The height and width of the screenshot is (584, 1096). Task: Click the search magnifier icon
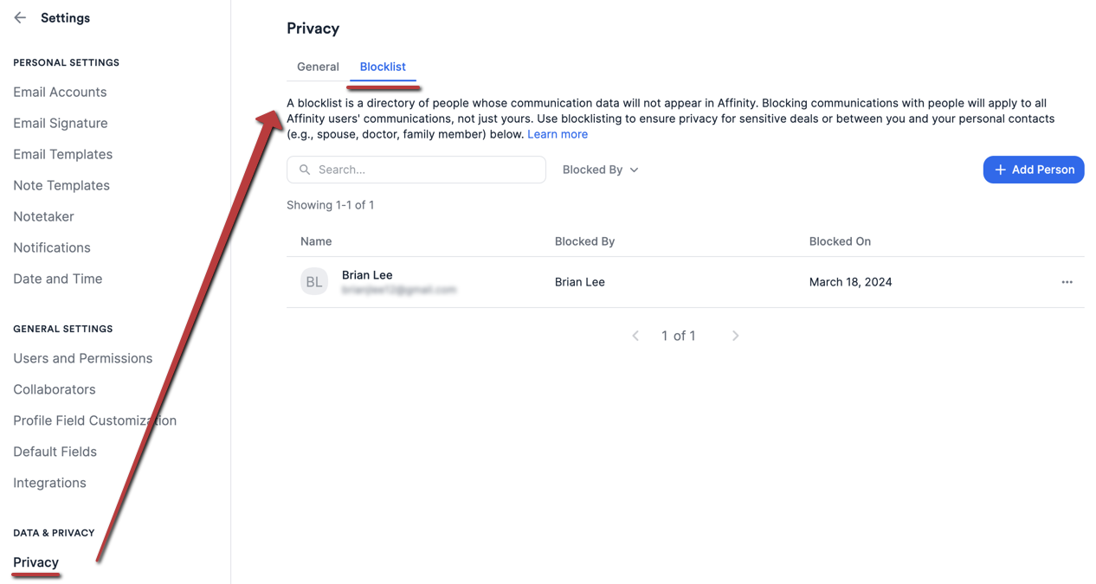coord(304,169)
